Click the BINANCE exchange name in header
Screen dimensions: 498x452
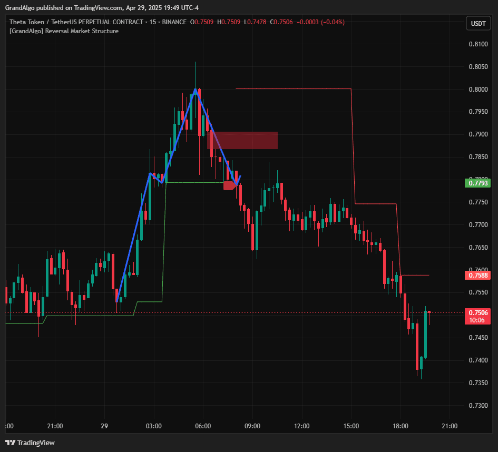(174, 22)
